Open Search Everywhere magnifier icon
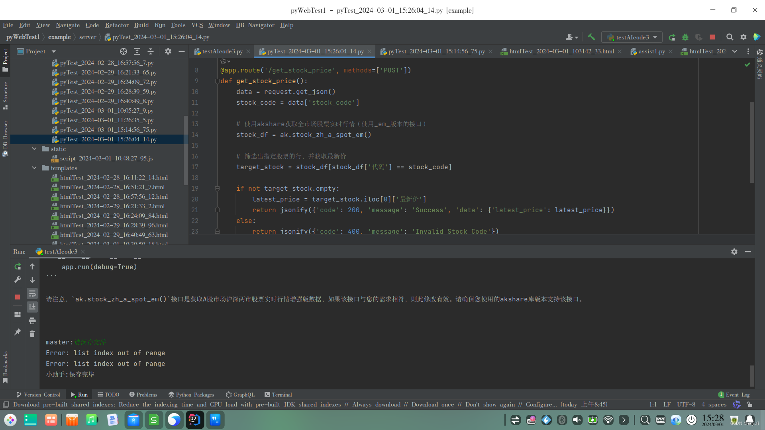 point(730,37)
